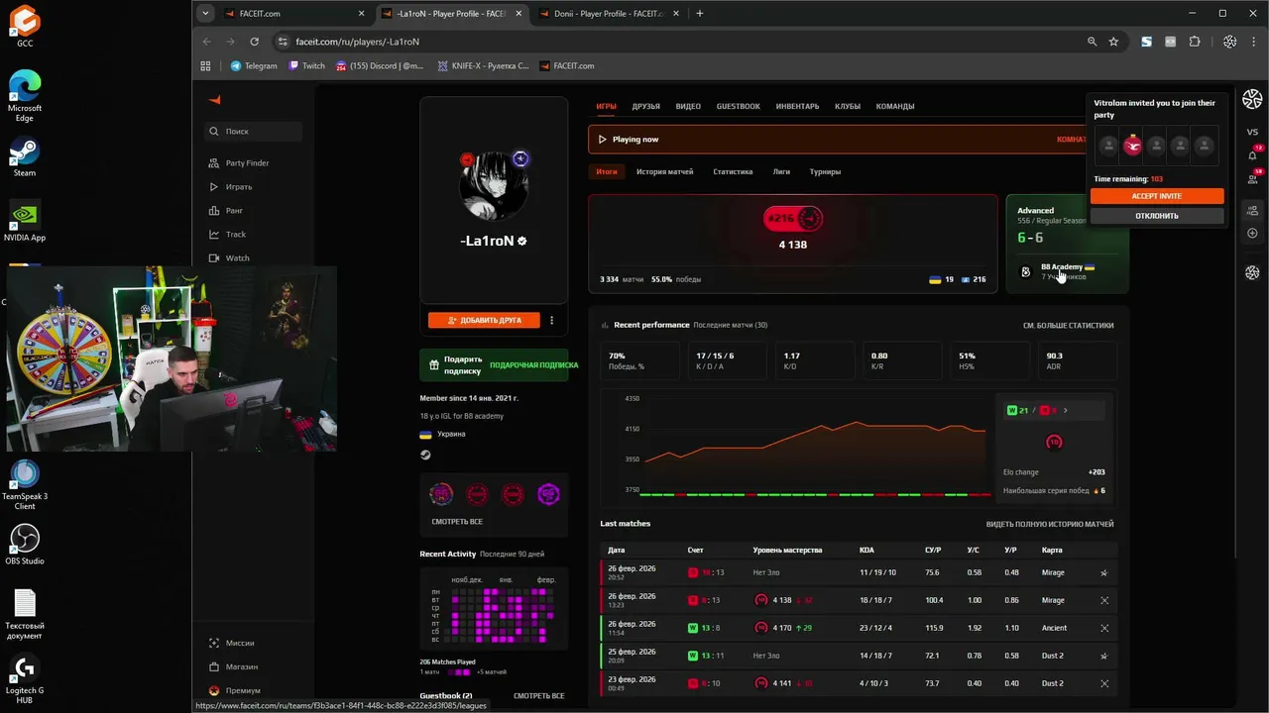This screenshot has width=1269, height=713.
Task: Open Премиум in the sidebar
Action: pos(235,690)
